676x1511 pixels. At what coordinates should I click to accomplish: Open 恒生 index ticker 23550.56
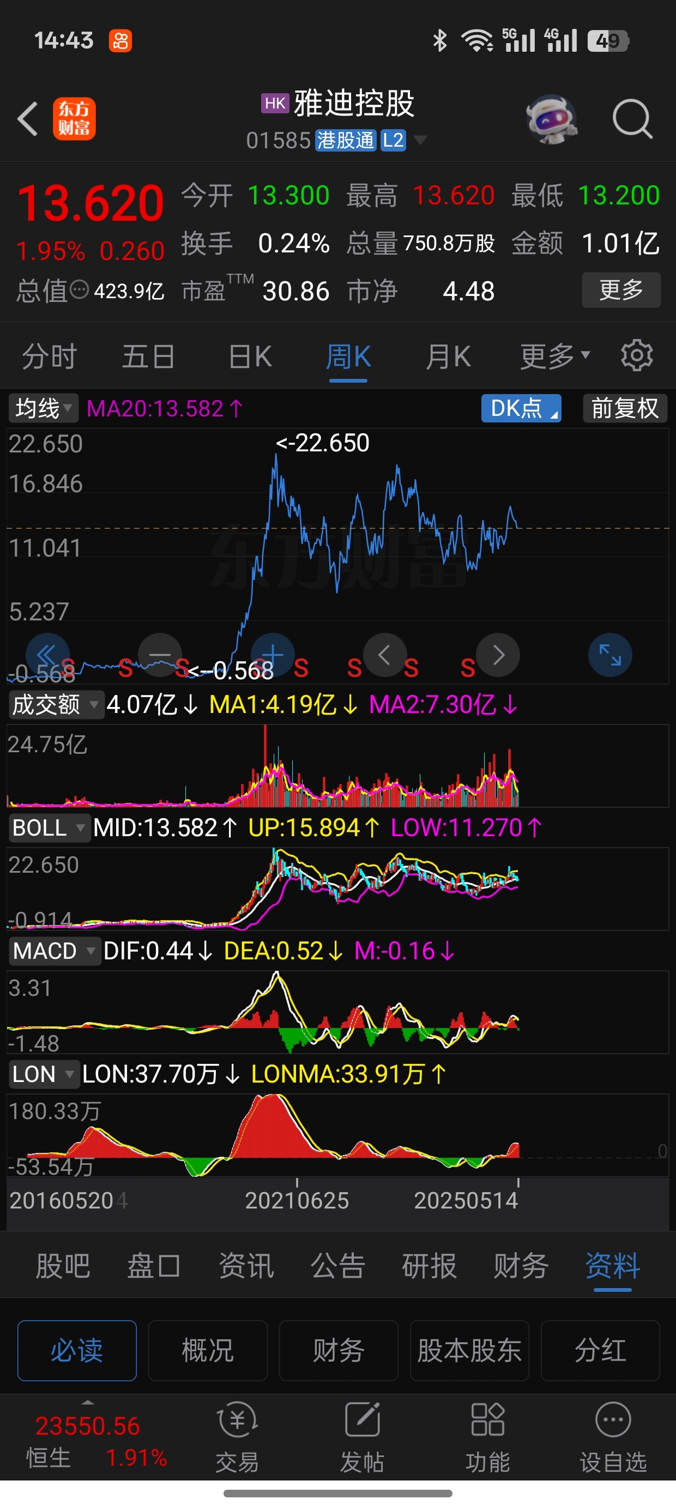(x=87, y=1427)
